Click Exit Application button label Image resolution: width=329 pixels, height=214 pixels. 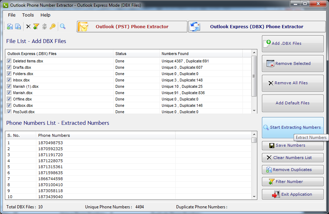(x=297, y=194)
